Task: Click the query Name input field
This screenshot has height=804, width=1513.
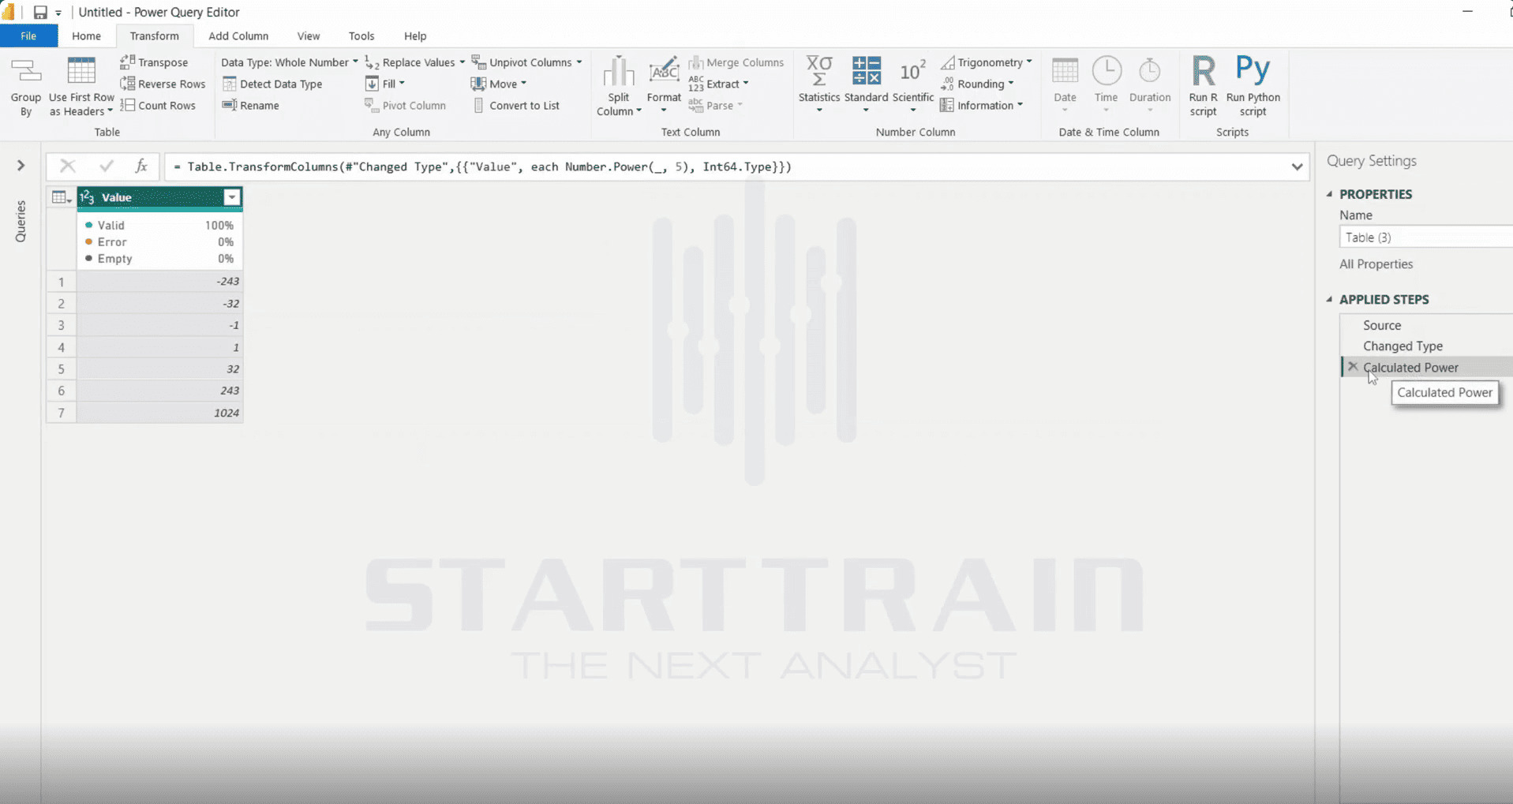Action: (1425, 237)
